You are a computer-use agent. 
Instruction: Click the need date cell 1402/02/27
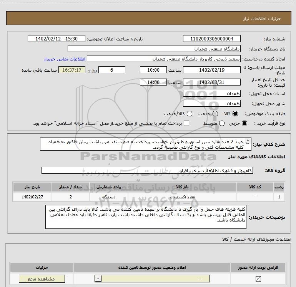pos(32,197)
